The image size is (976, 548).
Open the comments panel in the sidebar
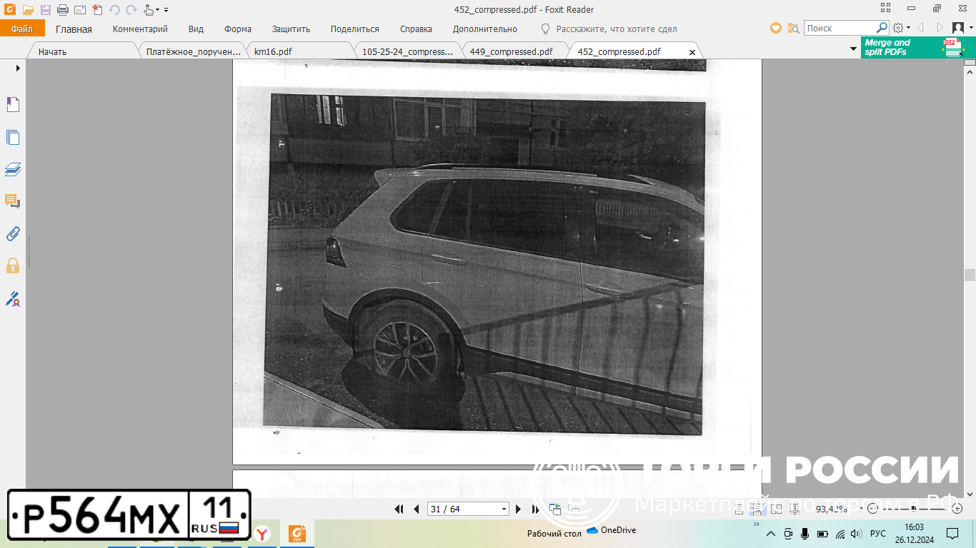tap(13, 201)
